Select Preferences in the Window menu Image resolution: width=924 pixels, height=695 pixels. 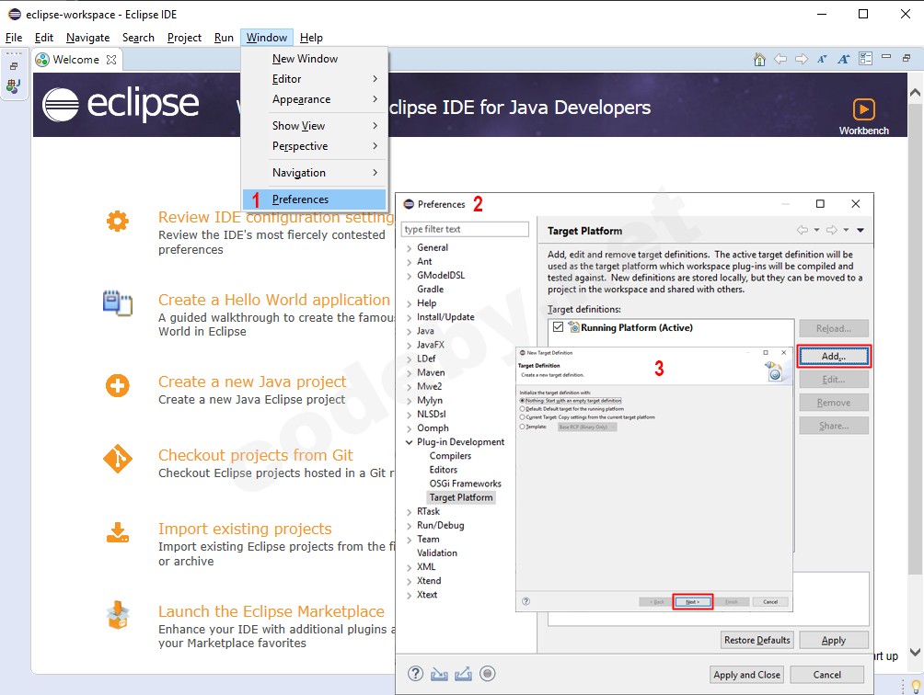pos(315,199)
